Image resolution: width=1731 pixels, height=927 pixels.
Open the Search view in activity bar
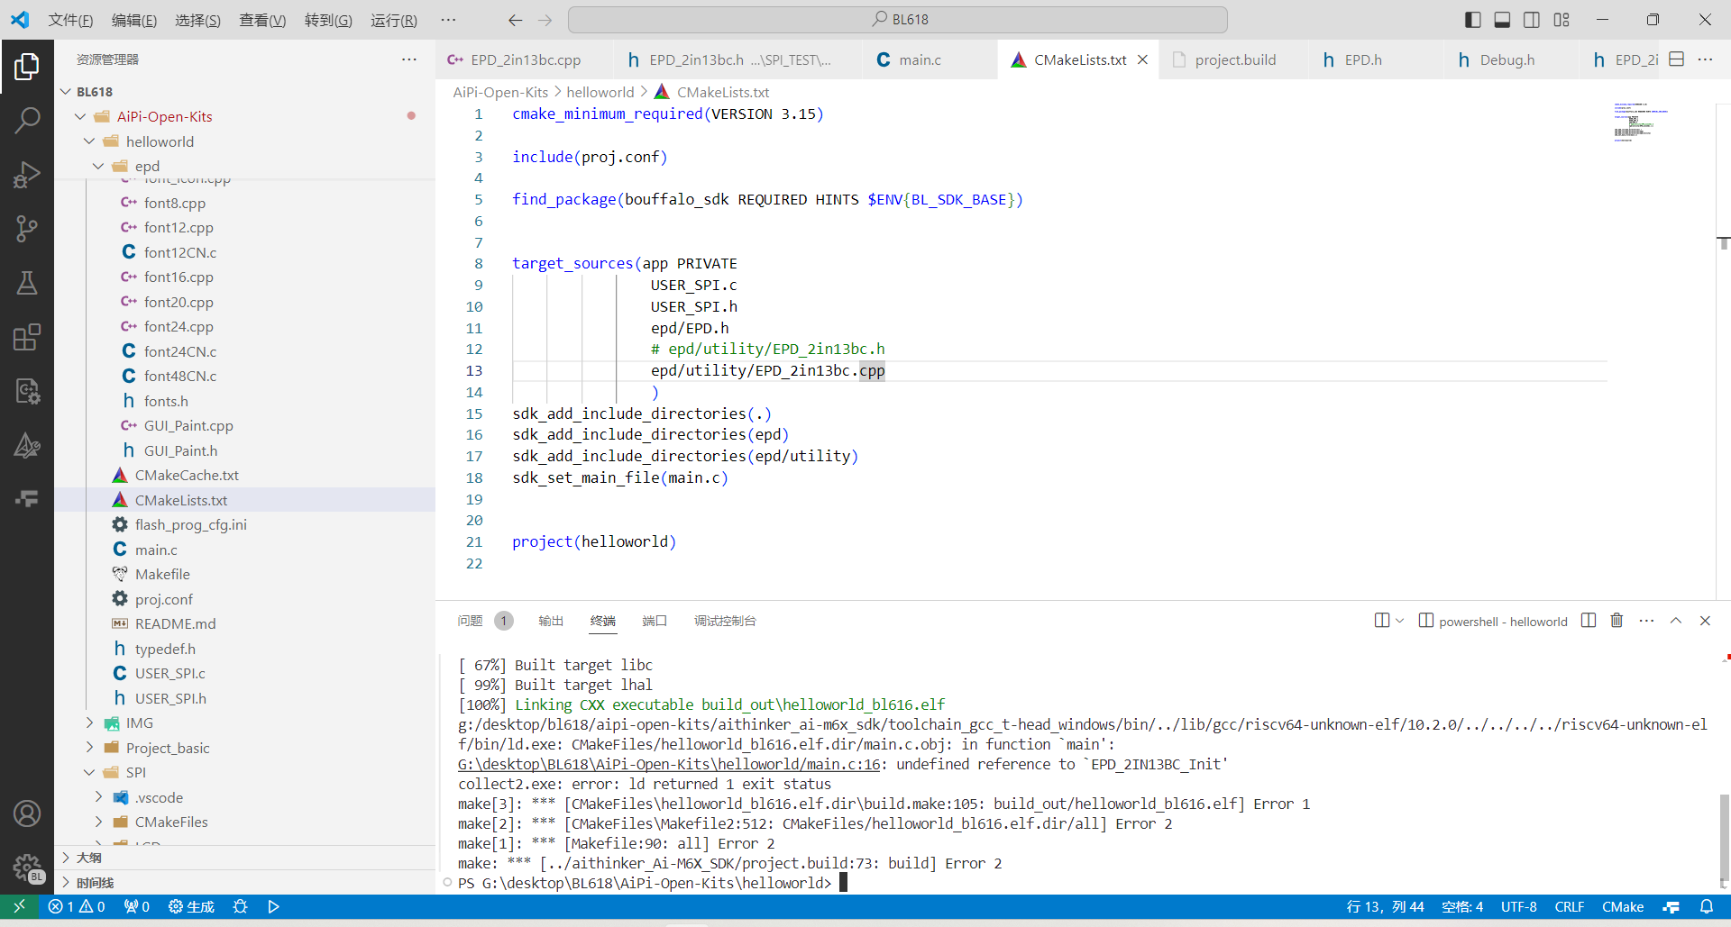pos(27,120)
